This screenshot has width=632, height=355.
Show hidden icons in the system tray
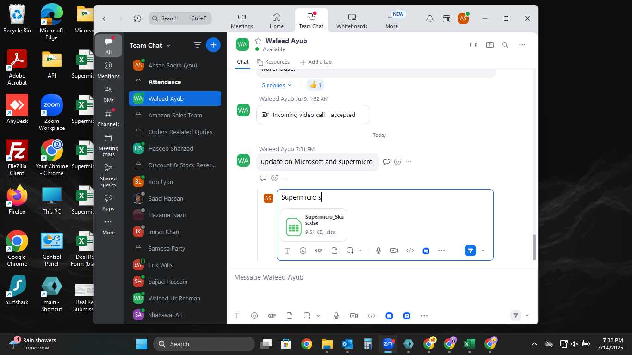[x=534, y=344]
